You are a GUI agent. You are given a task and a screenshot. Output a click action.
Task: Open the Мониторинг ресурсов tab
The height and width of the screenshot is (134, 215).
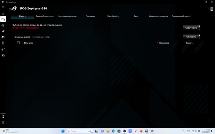(x=158, y=16)
